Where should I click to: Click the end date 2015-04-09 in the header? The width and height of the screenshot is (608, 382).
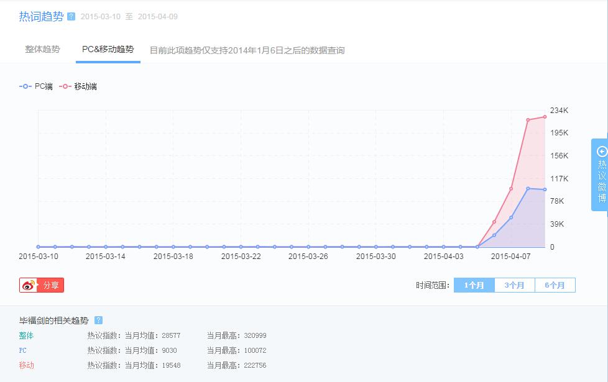point(158,17)
